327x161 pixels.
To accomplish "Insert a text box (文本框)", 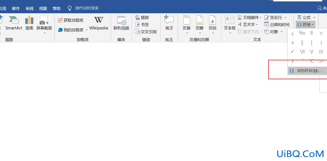I will 230,23.
